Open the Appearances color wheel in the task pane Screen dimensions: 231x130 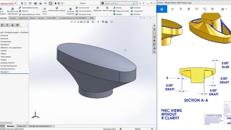pos(154,41)
